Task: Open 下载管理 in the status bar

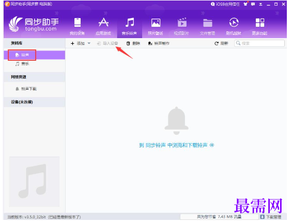Action: coord(271,217)
